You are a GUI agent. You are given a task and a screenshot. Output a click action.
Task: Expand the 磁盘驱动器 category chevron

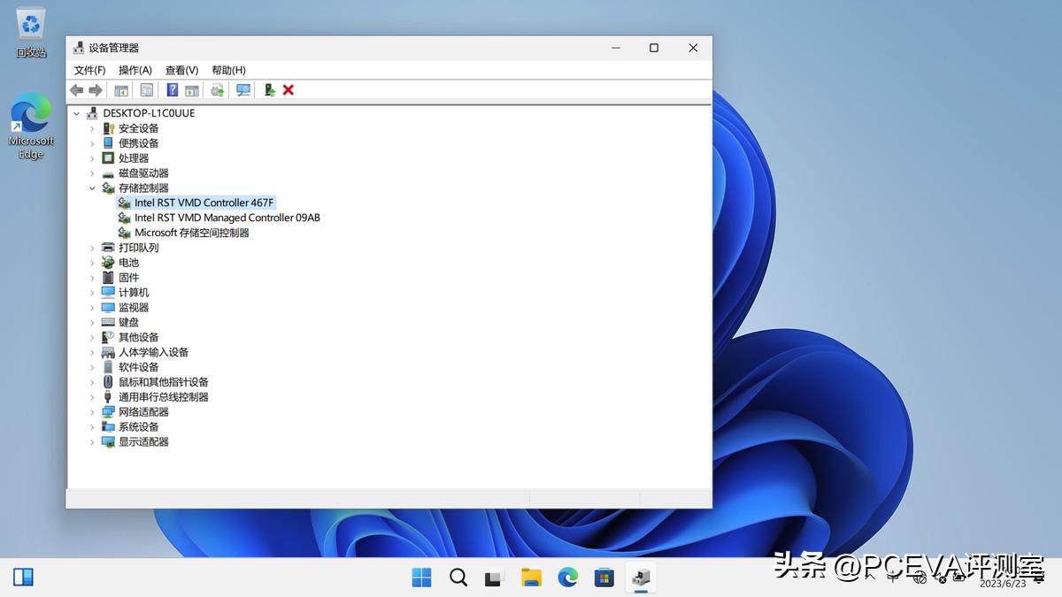click(92, 173)
